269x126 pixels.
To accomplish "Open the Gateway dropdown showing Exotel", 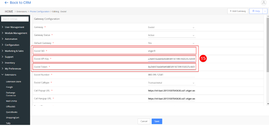I will click(172, 27).
